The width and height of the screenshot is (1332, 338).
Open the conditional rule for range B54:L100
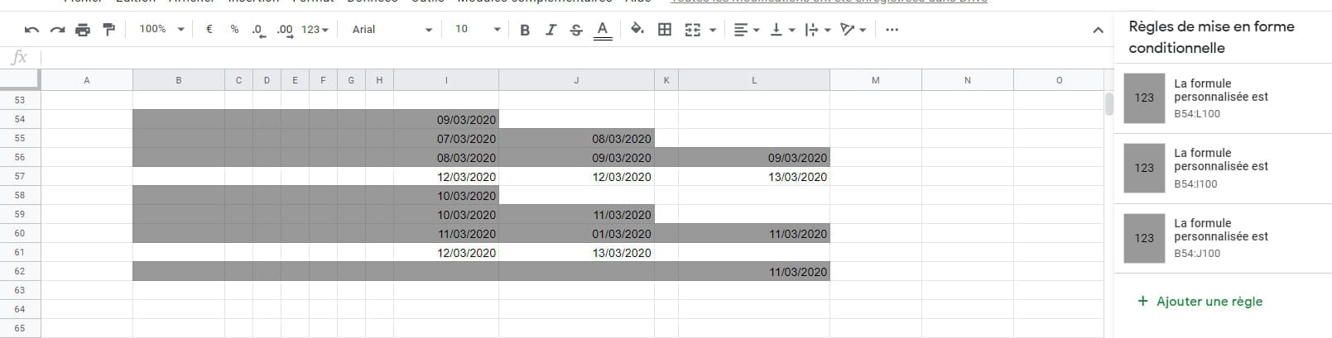1221,98
